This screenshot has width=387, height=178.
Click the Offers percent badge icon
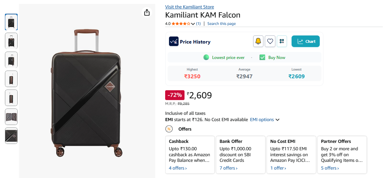169,129
